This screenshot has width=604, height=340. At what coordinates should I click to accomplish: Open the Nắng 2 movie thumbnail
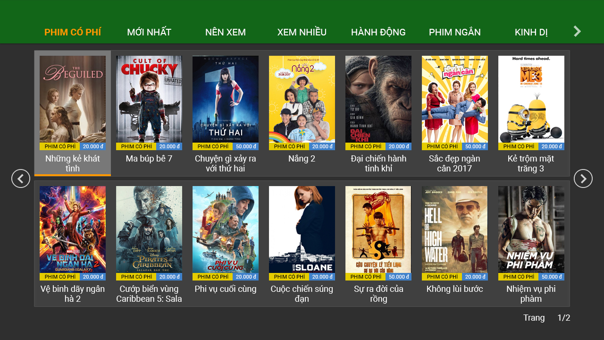point(302,99)
